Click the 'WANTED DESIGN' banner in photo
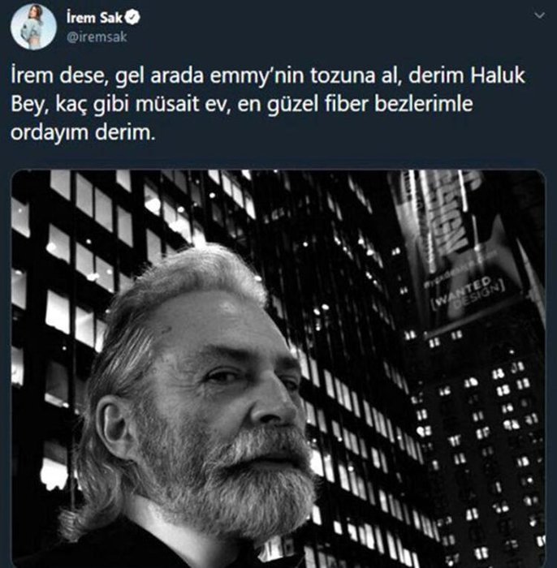The width and height of the screenshot is (557, 568). point(468,294)
